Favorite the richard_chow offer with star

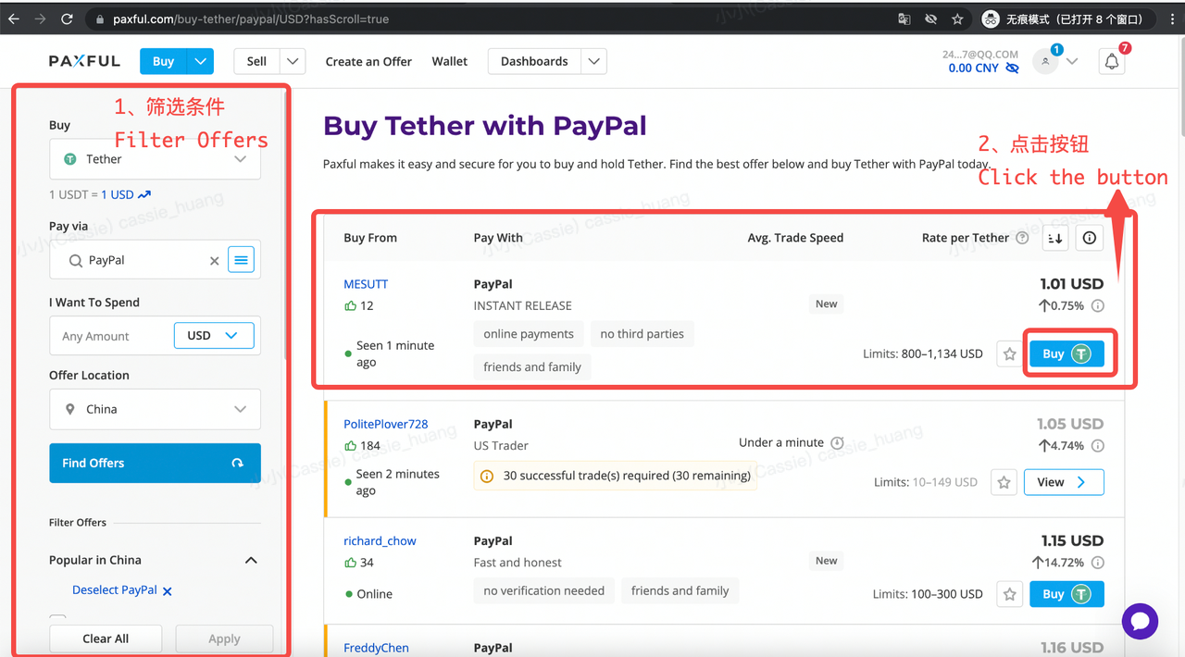point(1009,594)
